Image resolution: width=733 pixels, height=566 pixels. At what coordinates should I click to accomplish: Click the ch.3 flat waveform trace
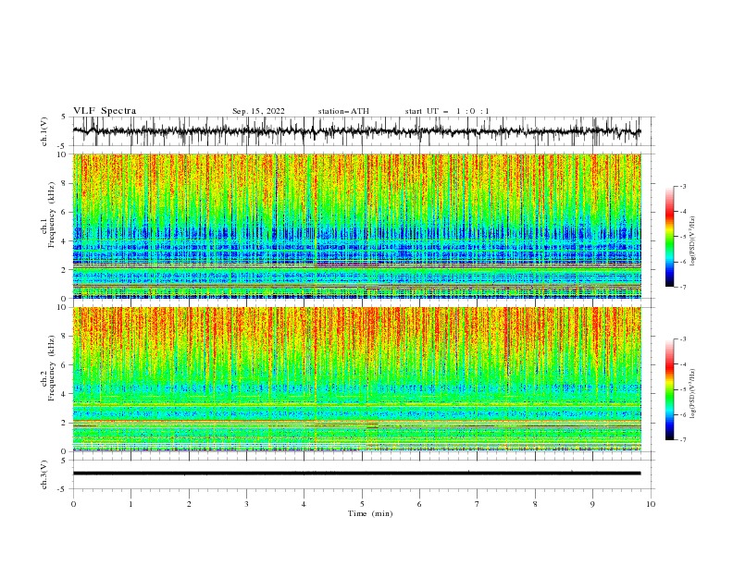click(356, 474)
